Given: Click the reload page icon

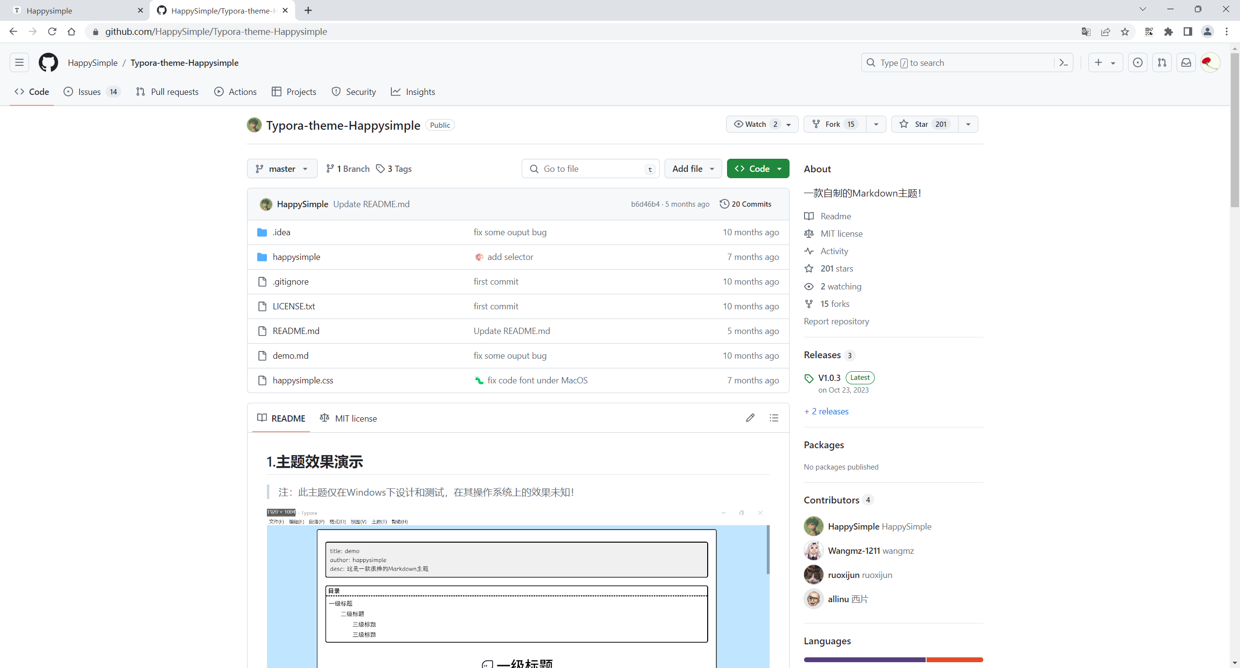Looking at the screenshot, I should coord(52,31).
